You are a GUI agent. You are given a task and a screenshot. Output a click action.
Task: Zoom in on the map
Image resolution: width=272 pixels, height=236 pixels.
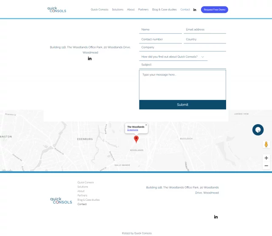coord(266,158)
